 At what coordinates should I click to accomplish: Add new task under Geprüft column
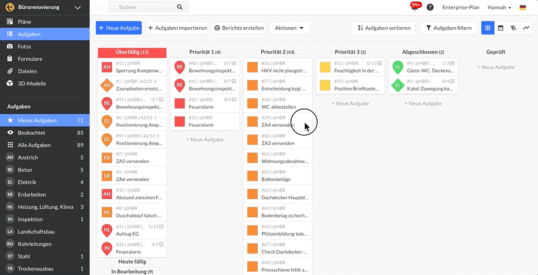pos(496,67)
